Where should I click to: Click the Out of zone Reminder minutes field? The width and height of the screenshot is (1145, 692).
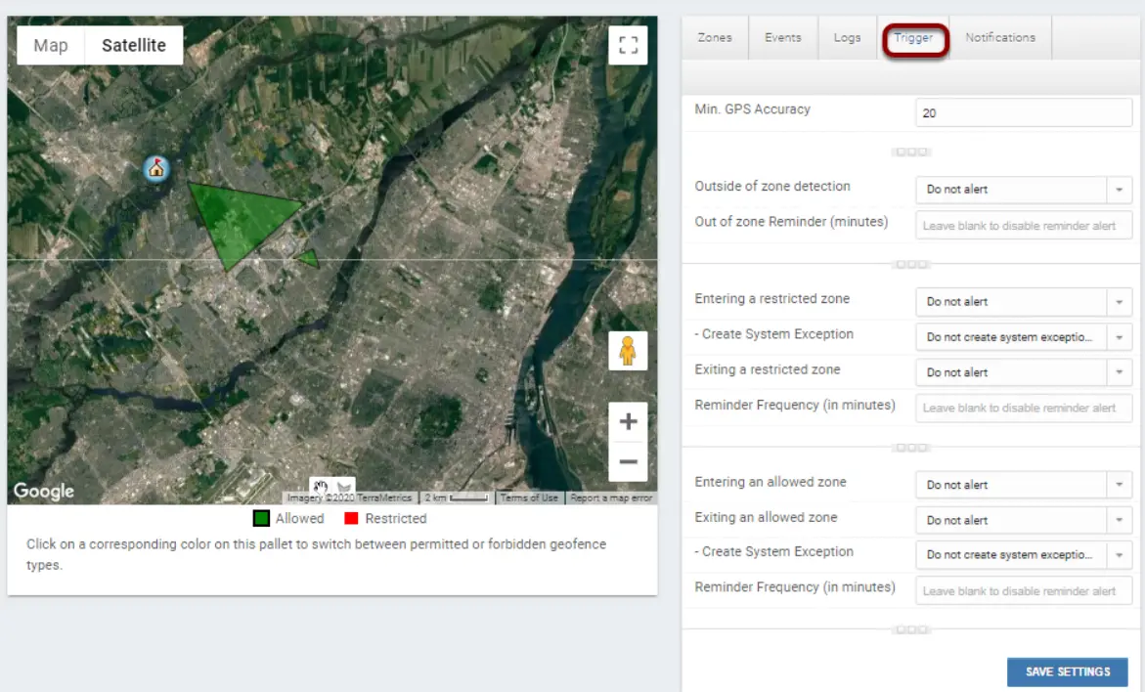[x=1023, y=225]
